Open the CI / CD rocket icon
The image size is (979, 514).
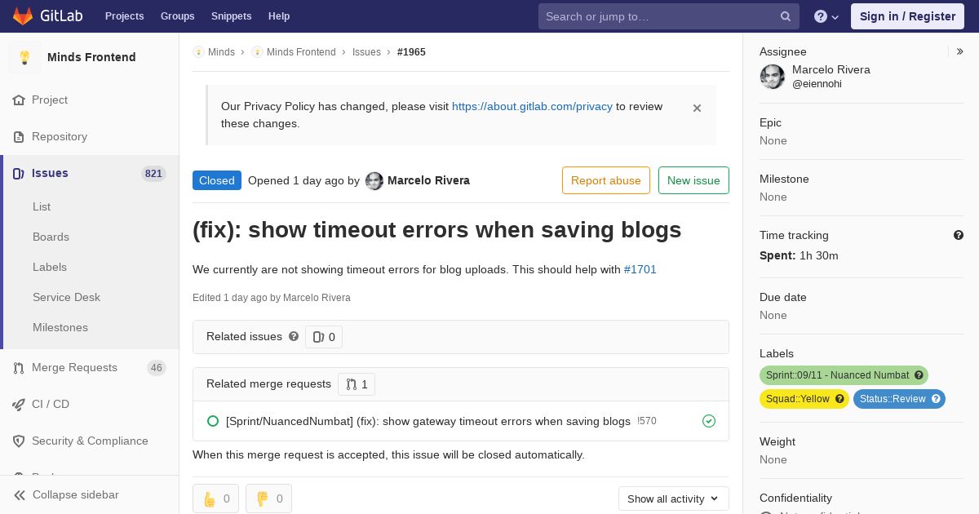(19, 404)
